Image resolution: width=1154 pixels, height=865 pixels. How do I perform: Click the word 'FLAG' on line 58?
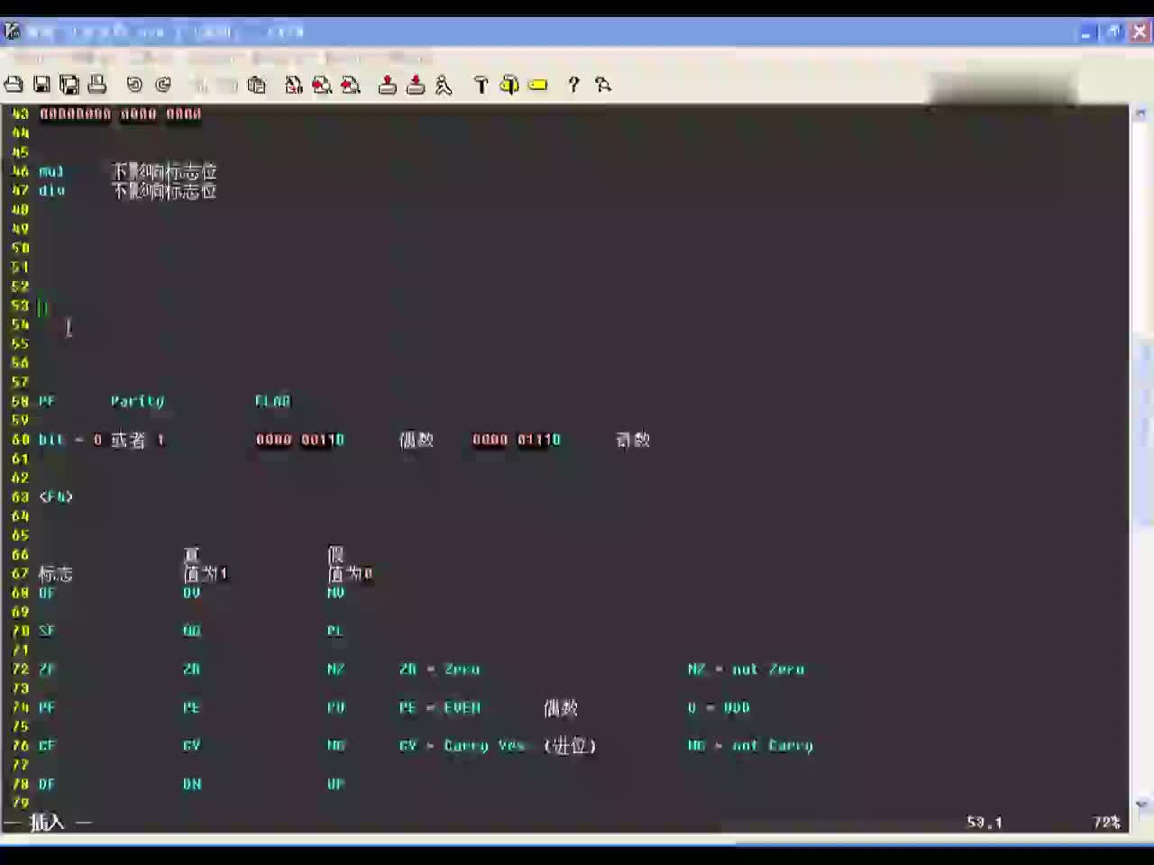[272, 401]
